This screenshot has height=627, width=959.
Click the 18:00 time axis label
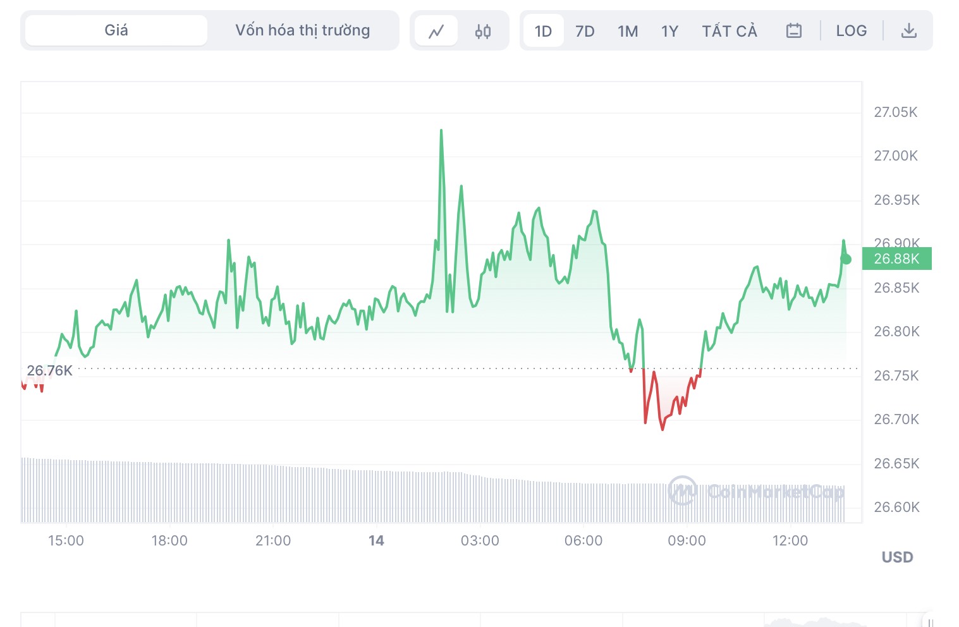169,541
